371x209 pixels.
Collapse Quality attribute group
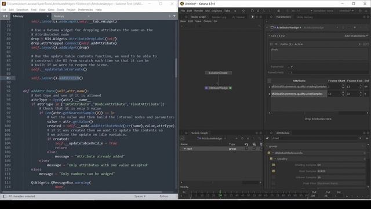[275, 158]
